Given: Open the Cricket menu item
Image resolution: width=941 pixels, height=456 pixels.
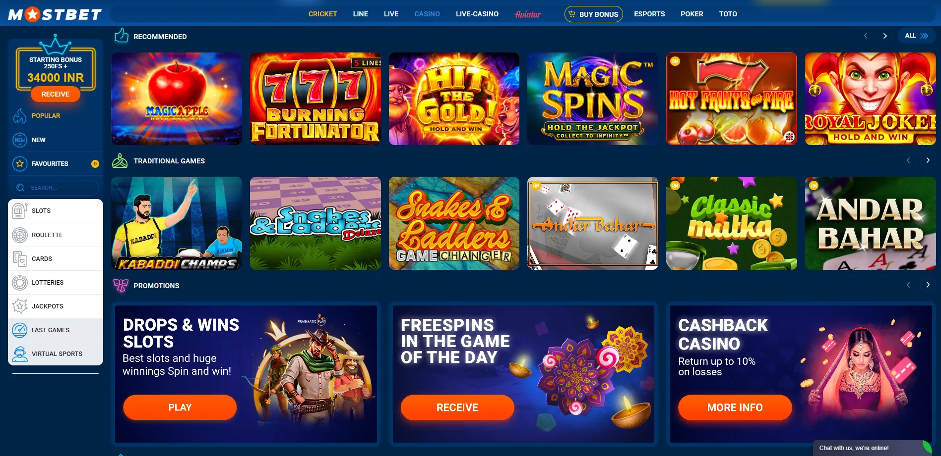Looking at the screenshot, I should 322,14.
